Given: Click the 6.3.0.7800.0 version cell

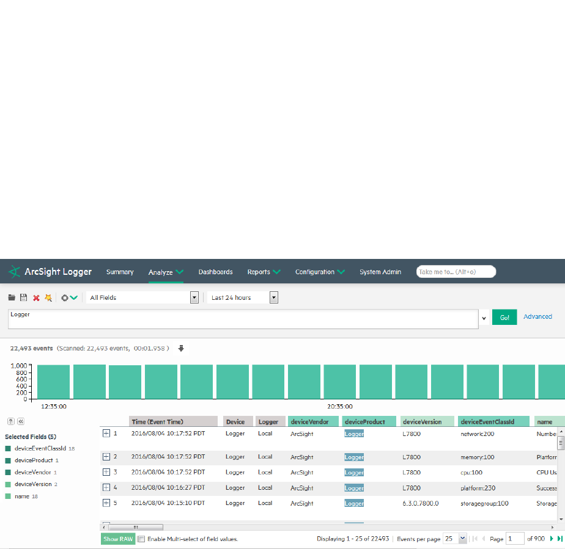Looking at the screenshot, I should pos(421,503).
